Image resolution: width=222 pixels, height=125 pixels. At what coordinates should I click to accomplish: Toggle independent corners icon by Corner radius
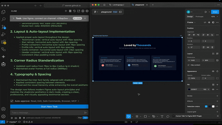[217, 78]
